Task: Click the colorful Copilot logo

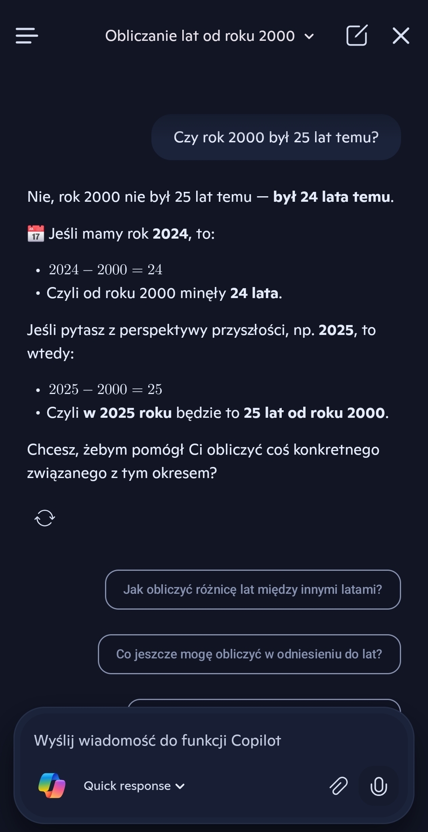Action: [x=52, y=786]
